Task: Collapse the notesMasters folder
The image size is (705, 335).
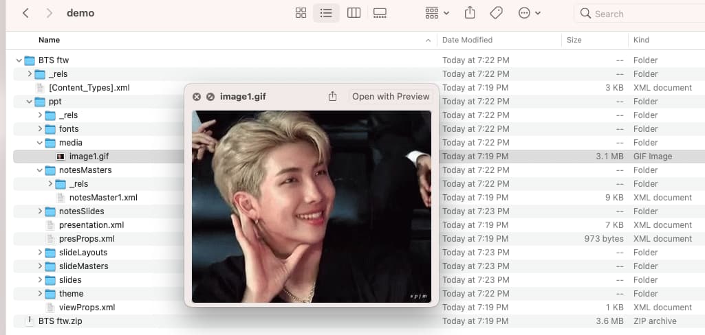Action: coord(40,170)
